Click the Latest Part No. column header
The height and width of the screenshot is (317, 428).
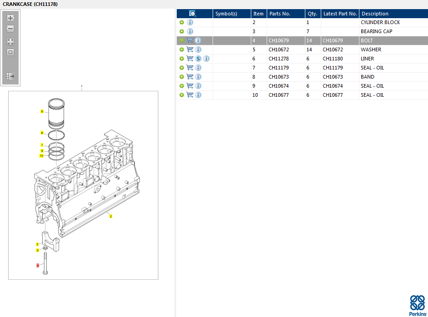[340, 14]
